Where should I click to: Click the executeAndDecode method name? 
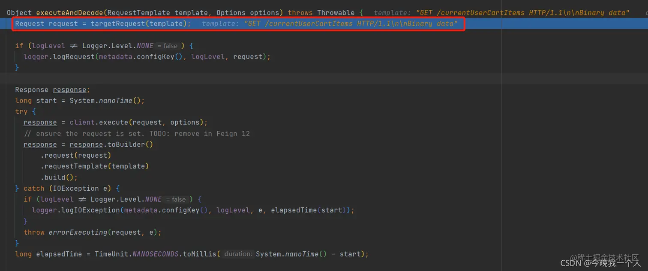click(69, 13)
